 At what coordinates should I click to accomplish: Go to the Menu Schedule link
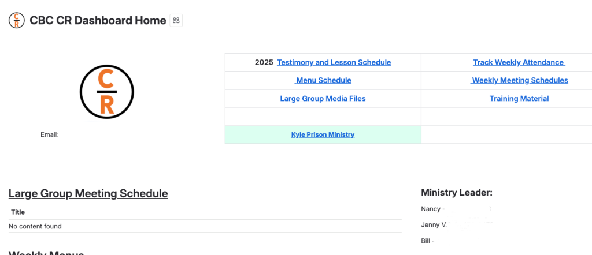(323, 80)
